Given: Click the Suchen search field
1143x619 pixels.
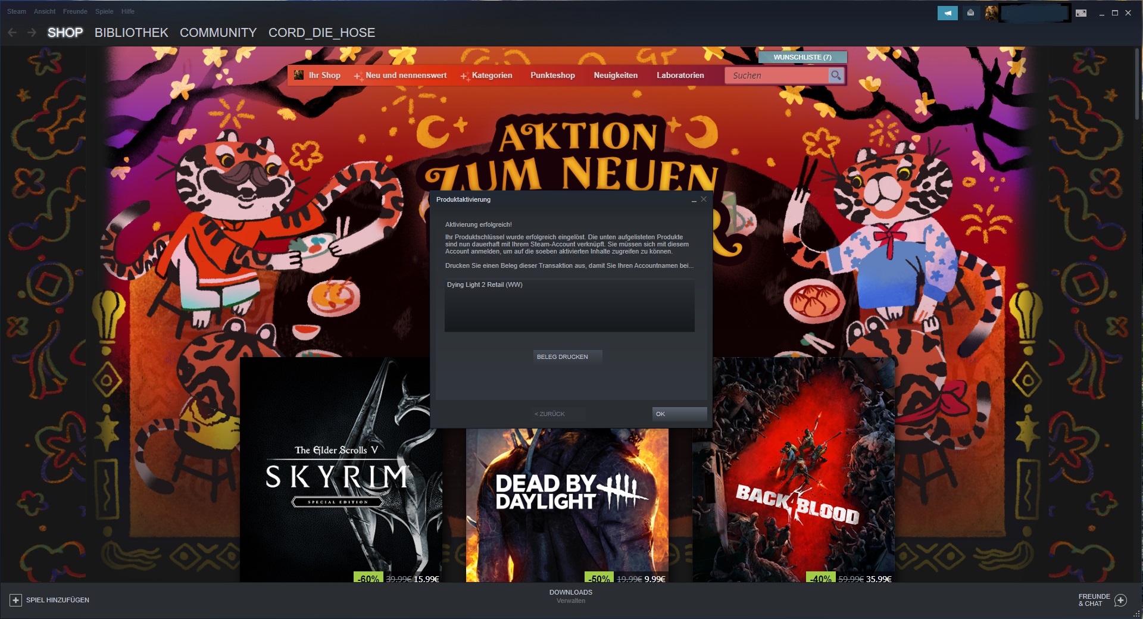Looking at the screenshot, I should pos(777,76).
